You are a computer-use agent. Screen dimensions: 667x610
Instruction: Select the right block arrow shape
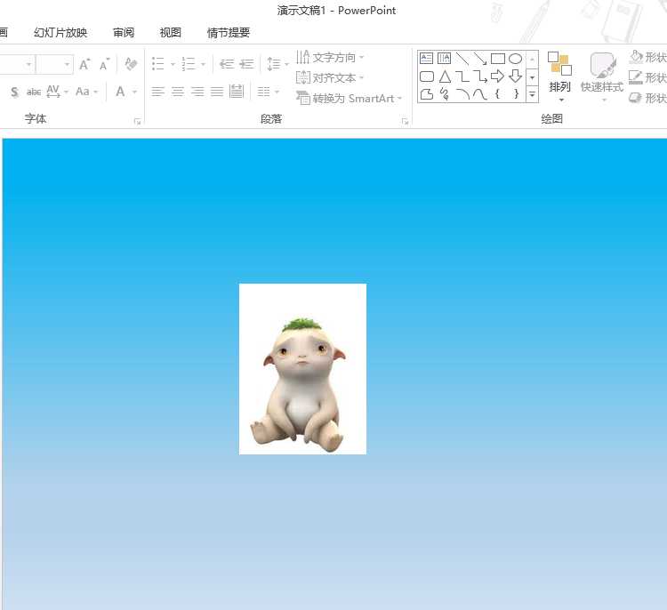[497, 76]
